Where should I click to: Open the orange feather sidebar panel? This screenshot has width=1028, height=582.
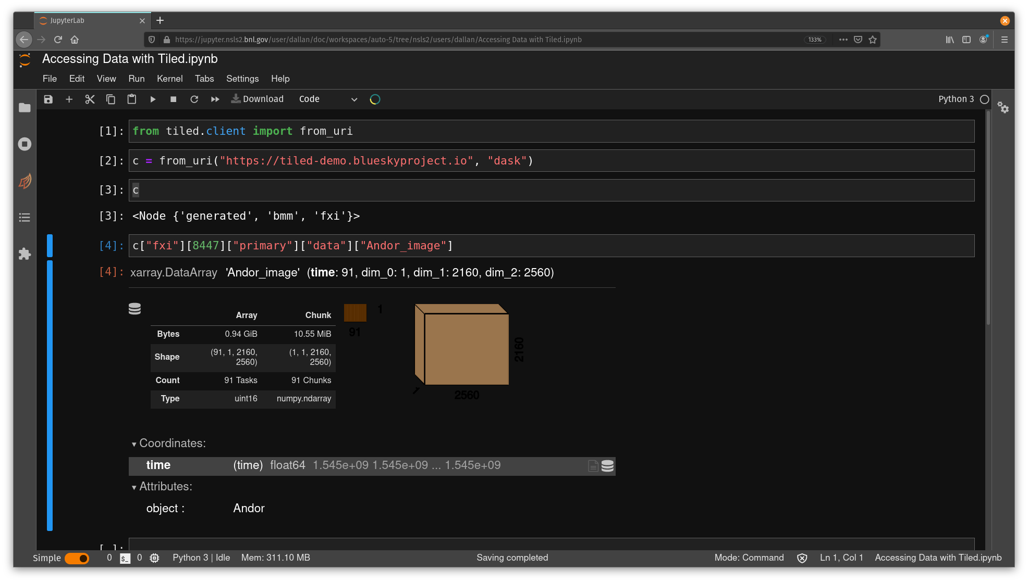pos(25,181)
